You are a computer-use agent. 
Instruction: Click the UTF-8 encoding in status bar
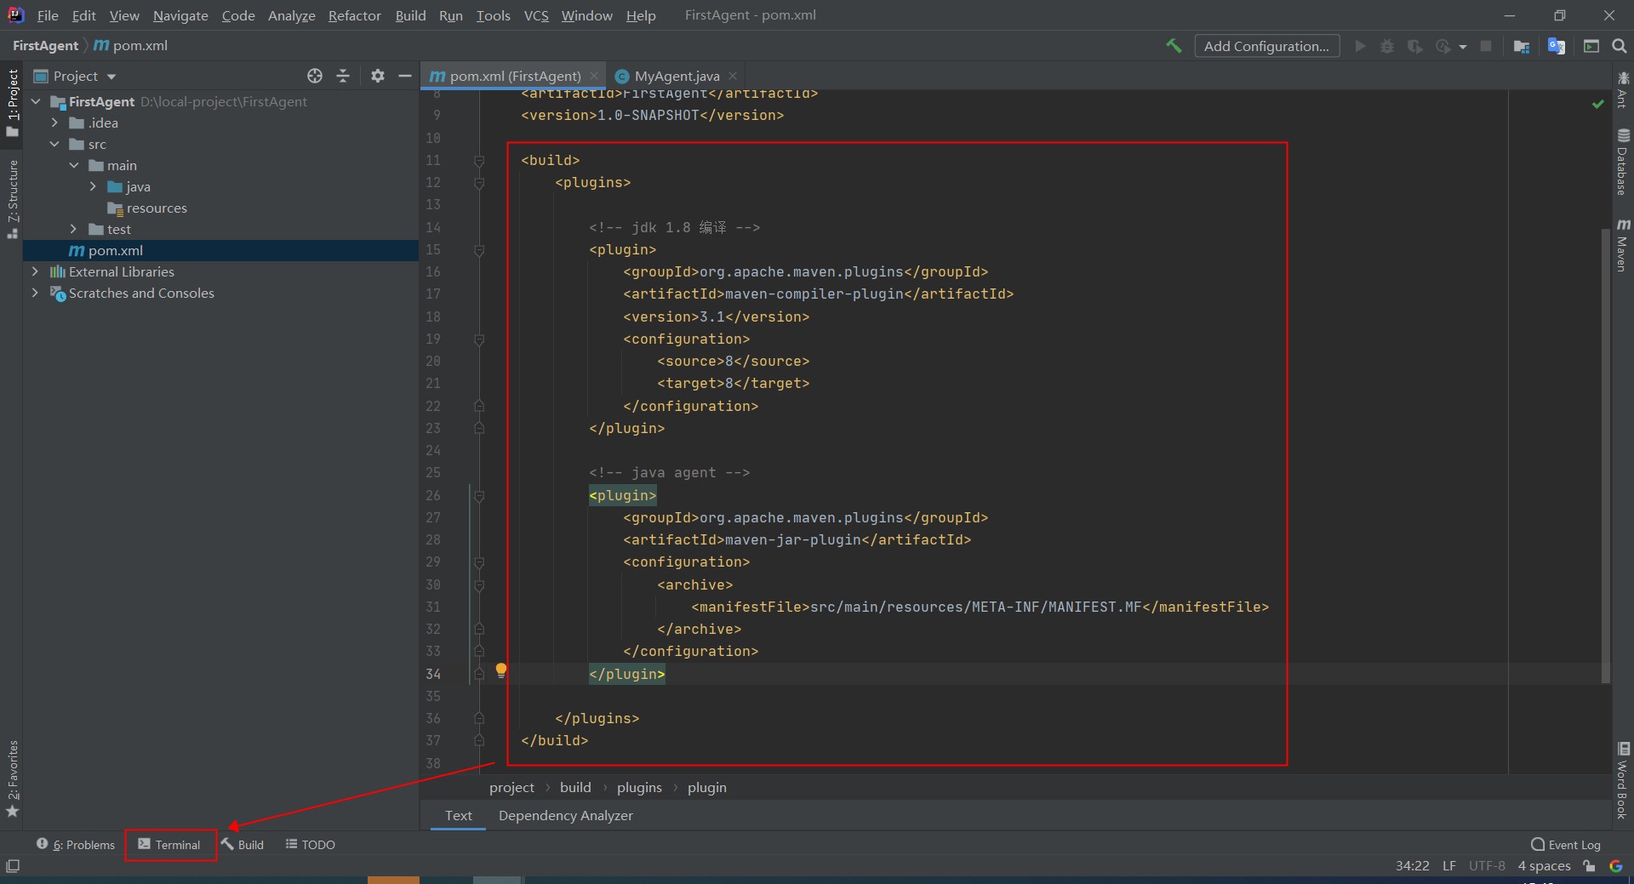tap(1487, 866)
